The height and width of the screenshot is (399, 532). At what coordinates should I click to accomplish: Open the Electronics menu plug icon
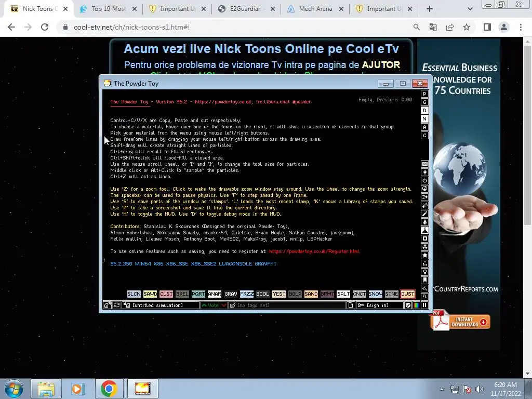click(424, 172)
